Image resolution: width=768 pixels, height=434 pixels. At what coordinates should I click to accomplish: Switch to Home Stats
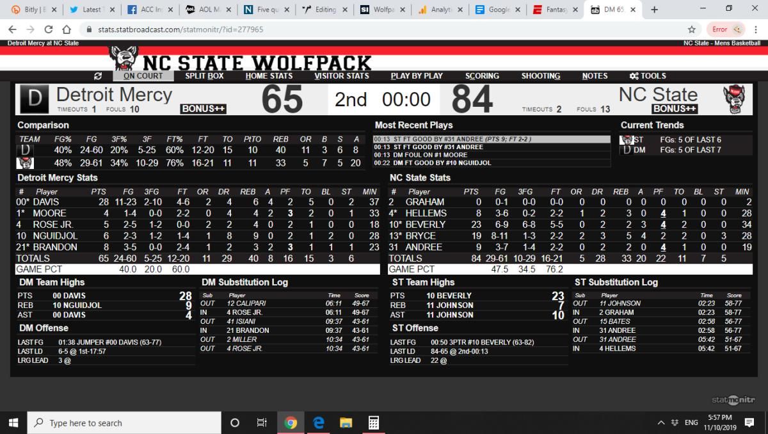[269, 76]
